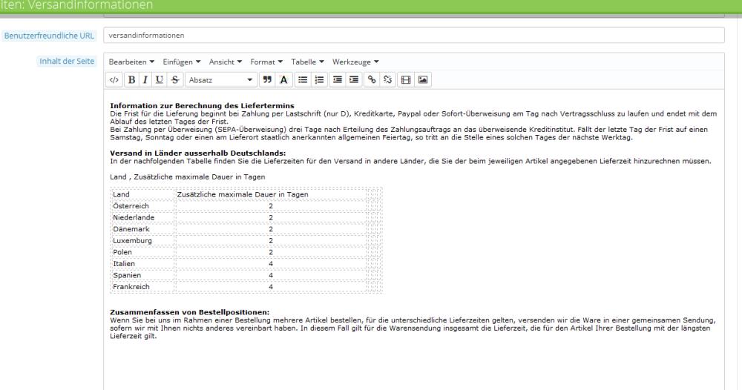
Task: Click the duration value in the Italien row
Action: (x=271, y=264)
